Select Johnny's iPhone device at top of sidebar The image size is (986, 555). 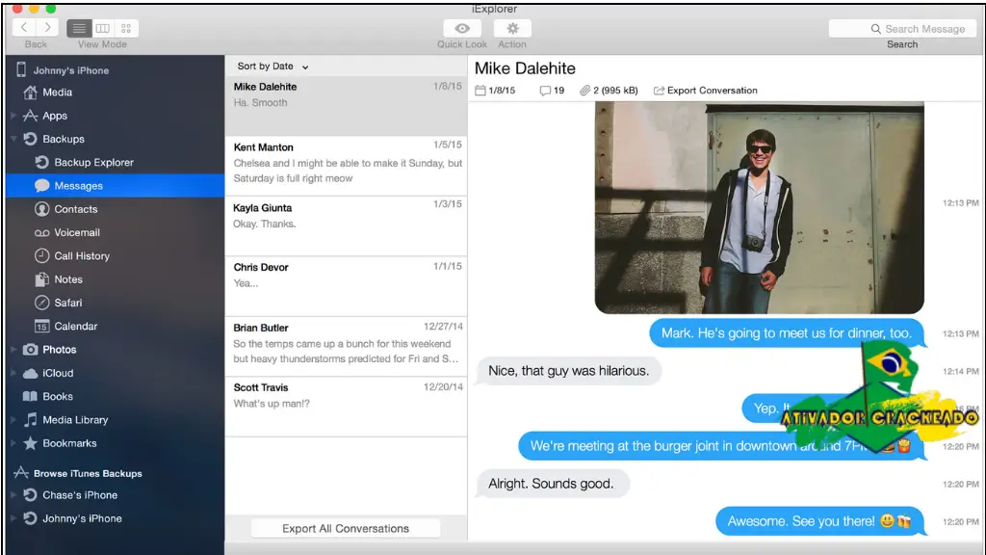click(63, 70)
